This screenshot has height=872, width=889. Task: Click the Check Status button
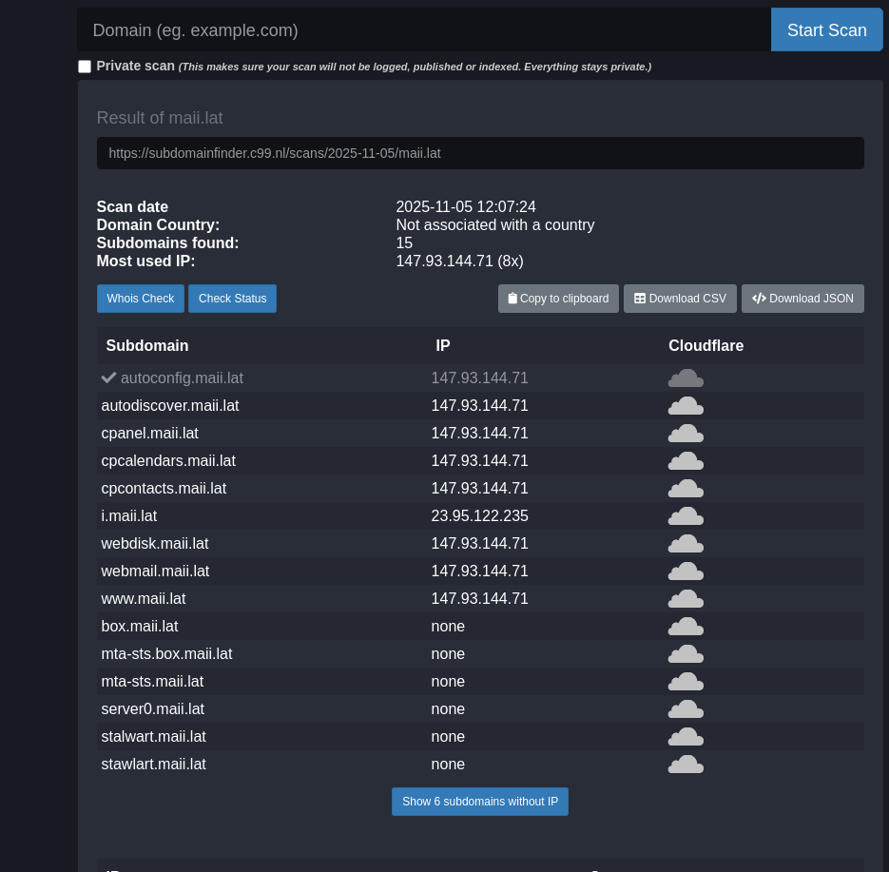[232, 299]
